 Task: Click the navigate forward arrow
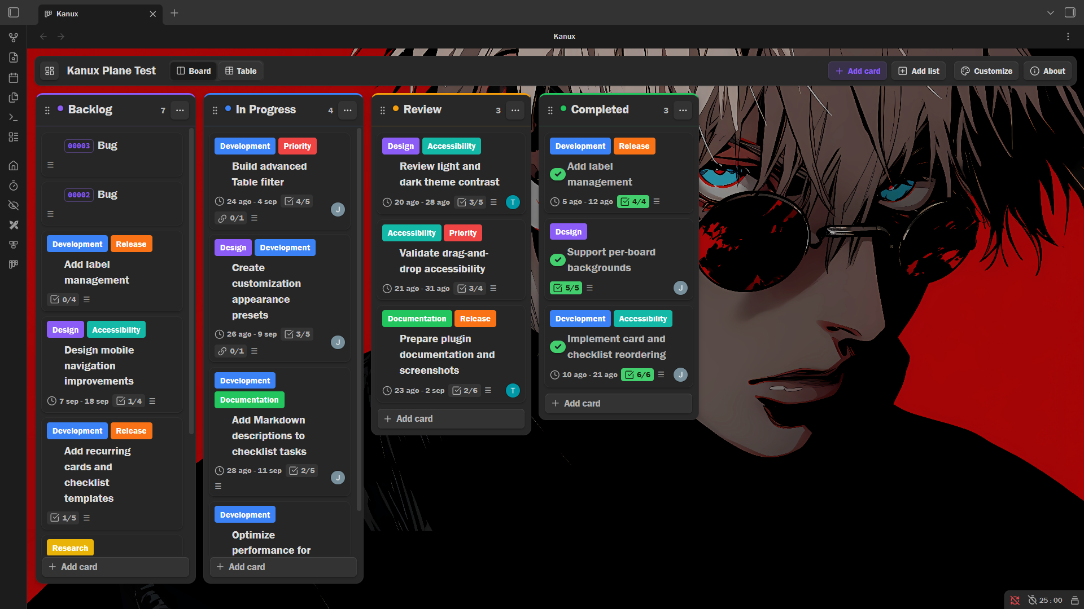click(61, 37)
